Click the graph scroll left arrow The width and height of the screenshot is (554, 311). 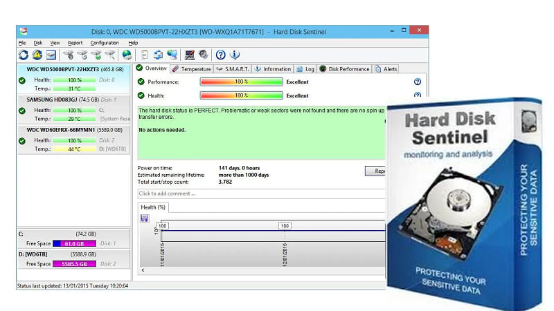[143, 270]
